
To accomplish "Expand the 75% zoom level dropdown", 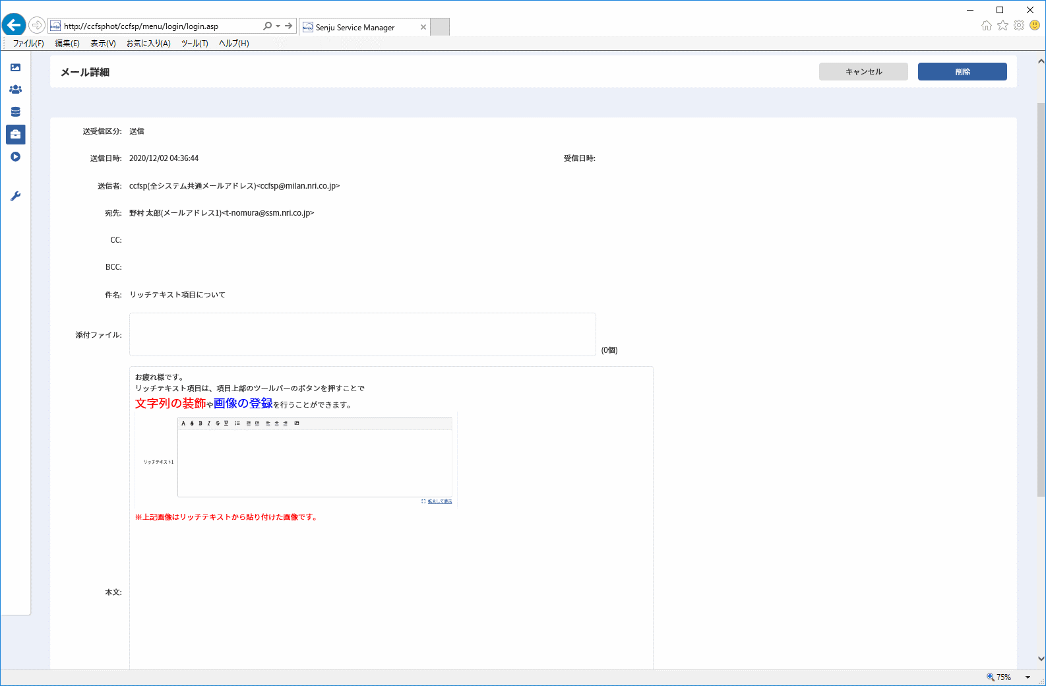I will pos(1028,677).
